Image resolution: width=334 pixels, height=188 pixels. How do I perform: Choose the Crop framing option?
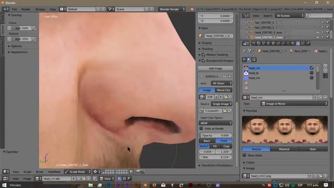226,146
